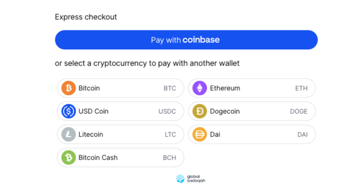Click the Ethereum diamond icon
This screenshot has width=364, height=190.
pyautogui.click(x=199, y=88)
